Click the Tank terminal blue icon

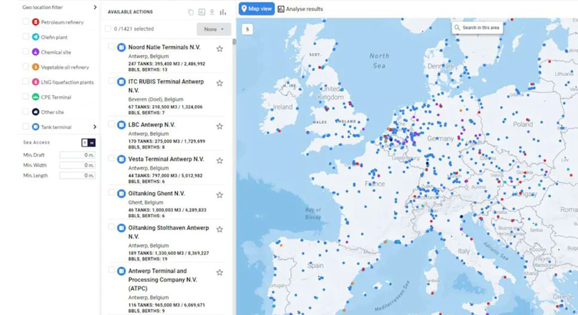36,127
